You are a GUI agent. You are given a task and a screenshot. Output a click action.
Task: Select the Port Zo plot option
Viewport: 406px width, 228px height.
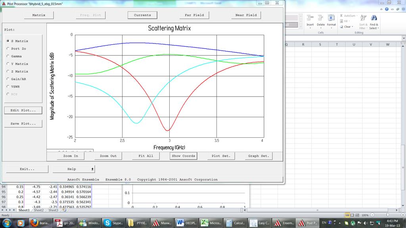[x=8, y=49]
